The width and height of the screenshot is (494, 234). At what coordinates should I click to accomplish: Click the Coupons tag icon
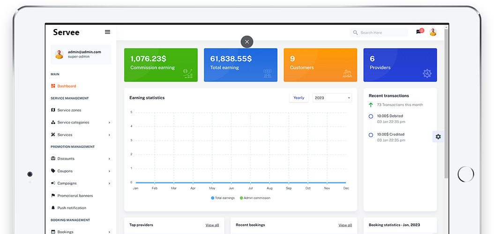coord(53,171)
